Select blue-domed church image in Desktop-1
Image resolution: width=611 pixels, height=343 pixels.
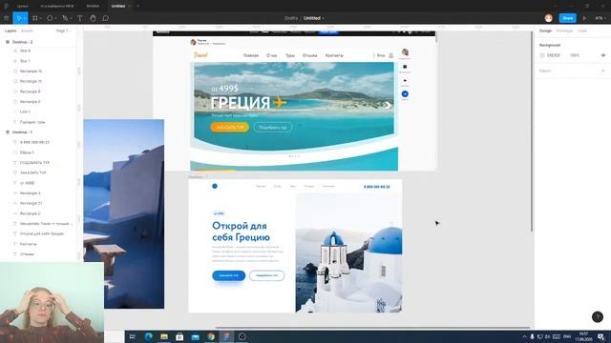(x=348, y=252)
